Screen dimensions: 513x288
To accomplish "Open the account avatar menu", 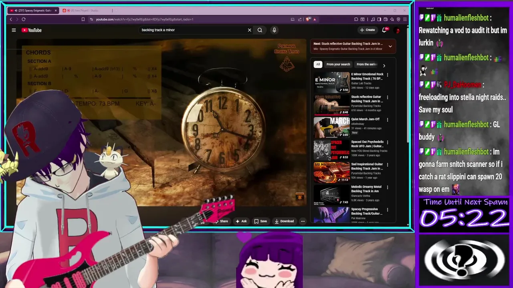I will pyautogui.click(x=398, y=30).
